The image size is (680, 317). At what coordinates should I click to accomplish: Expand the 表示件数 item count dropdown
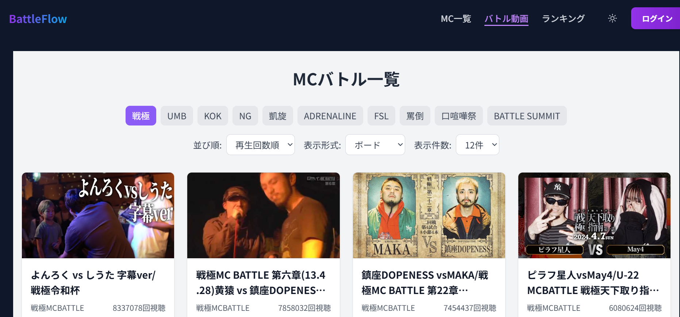click(477, 145)
